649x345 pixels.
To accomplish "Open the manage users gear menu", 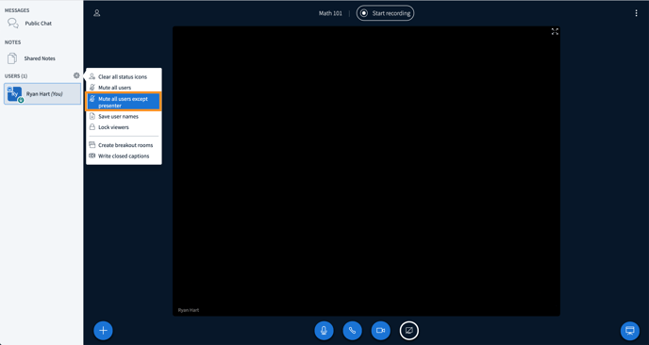I will click(x=76, y=75).
